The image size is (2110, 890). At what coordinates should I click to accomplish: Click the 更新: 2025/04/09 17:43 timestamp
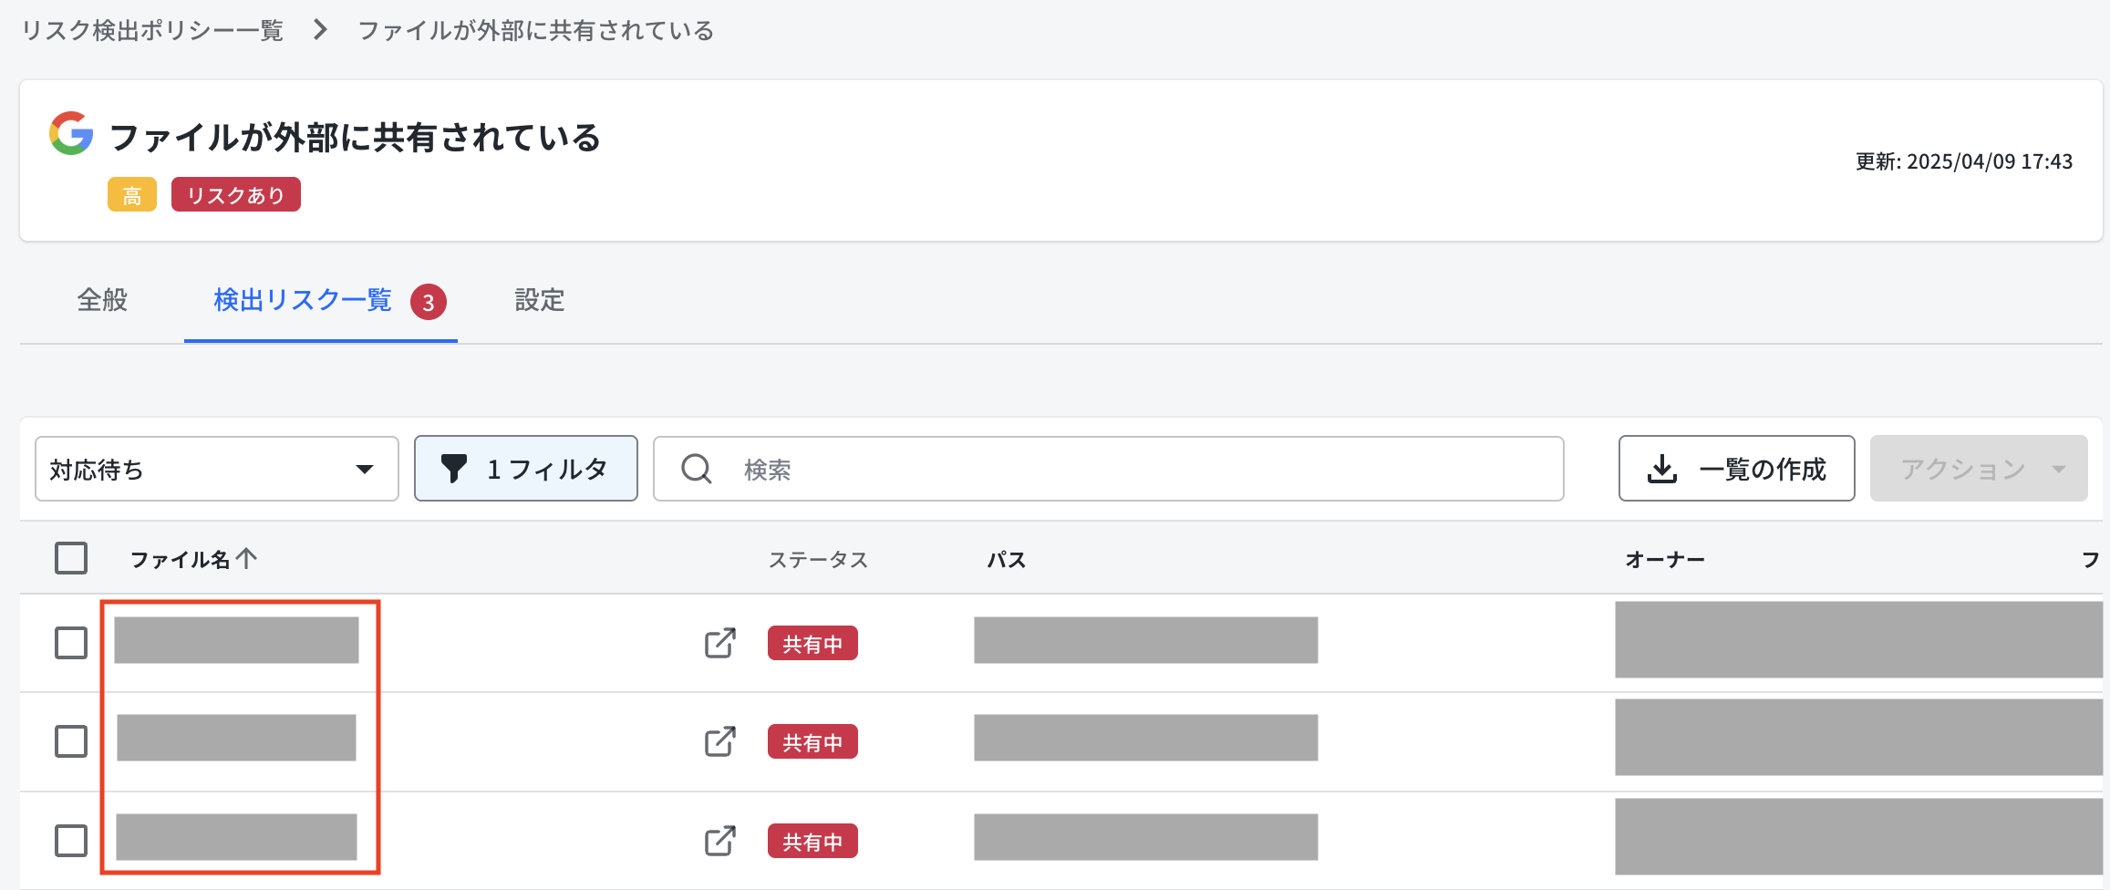1964,161
